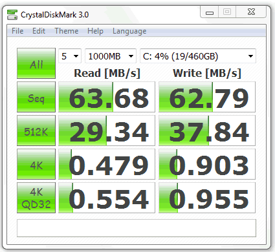275x252 pixels.
Task: Start the 512K random test
Action: (36, 131)
